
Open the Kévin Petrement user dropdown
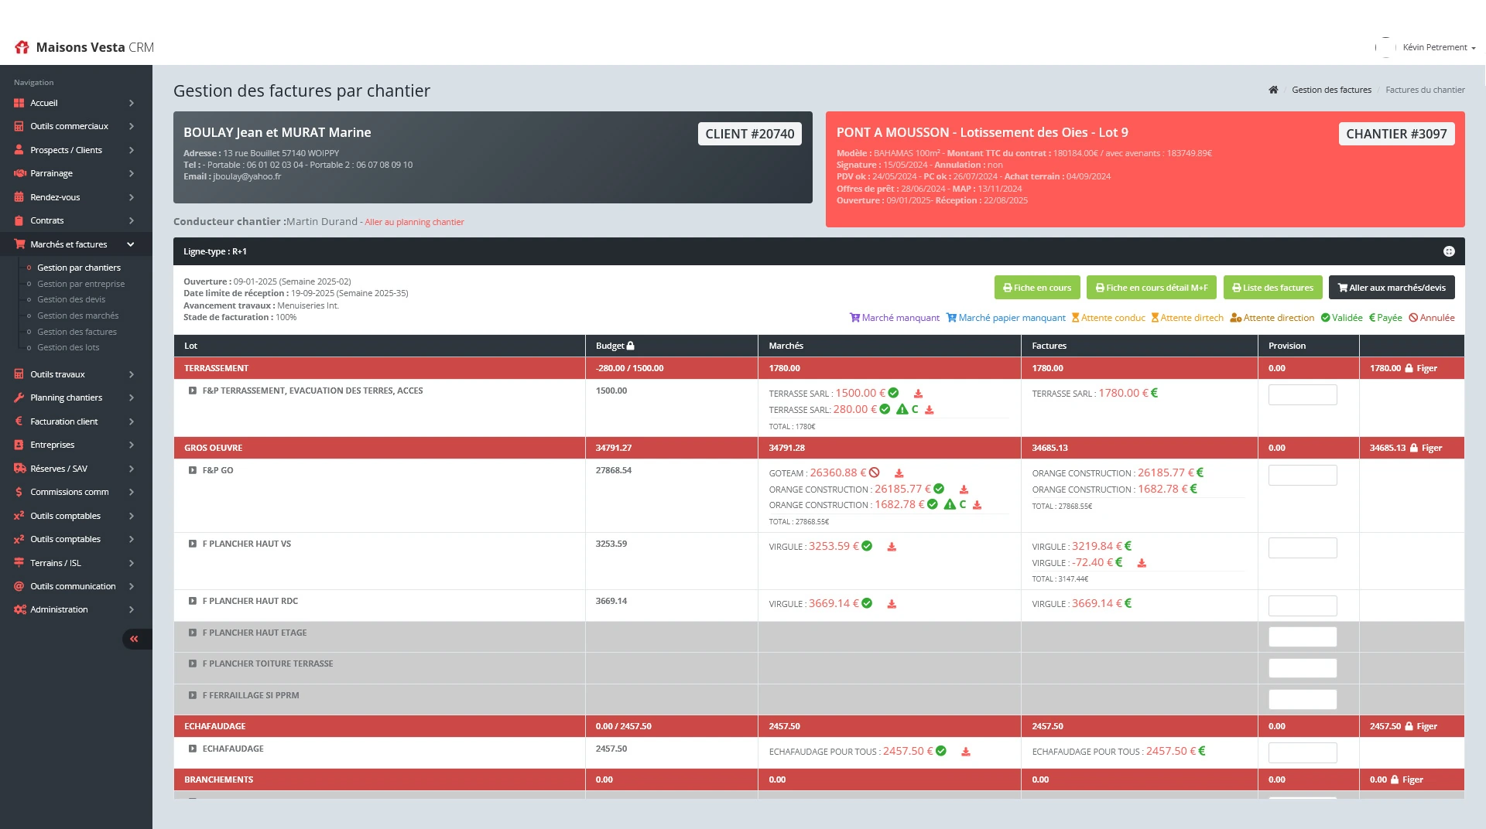pos(1438,47)
